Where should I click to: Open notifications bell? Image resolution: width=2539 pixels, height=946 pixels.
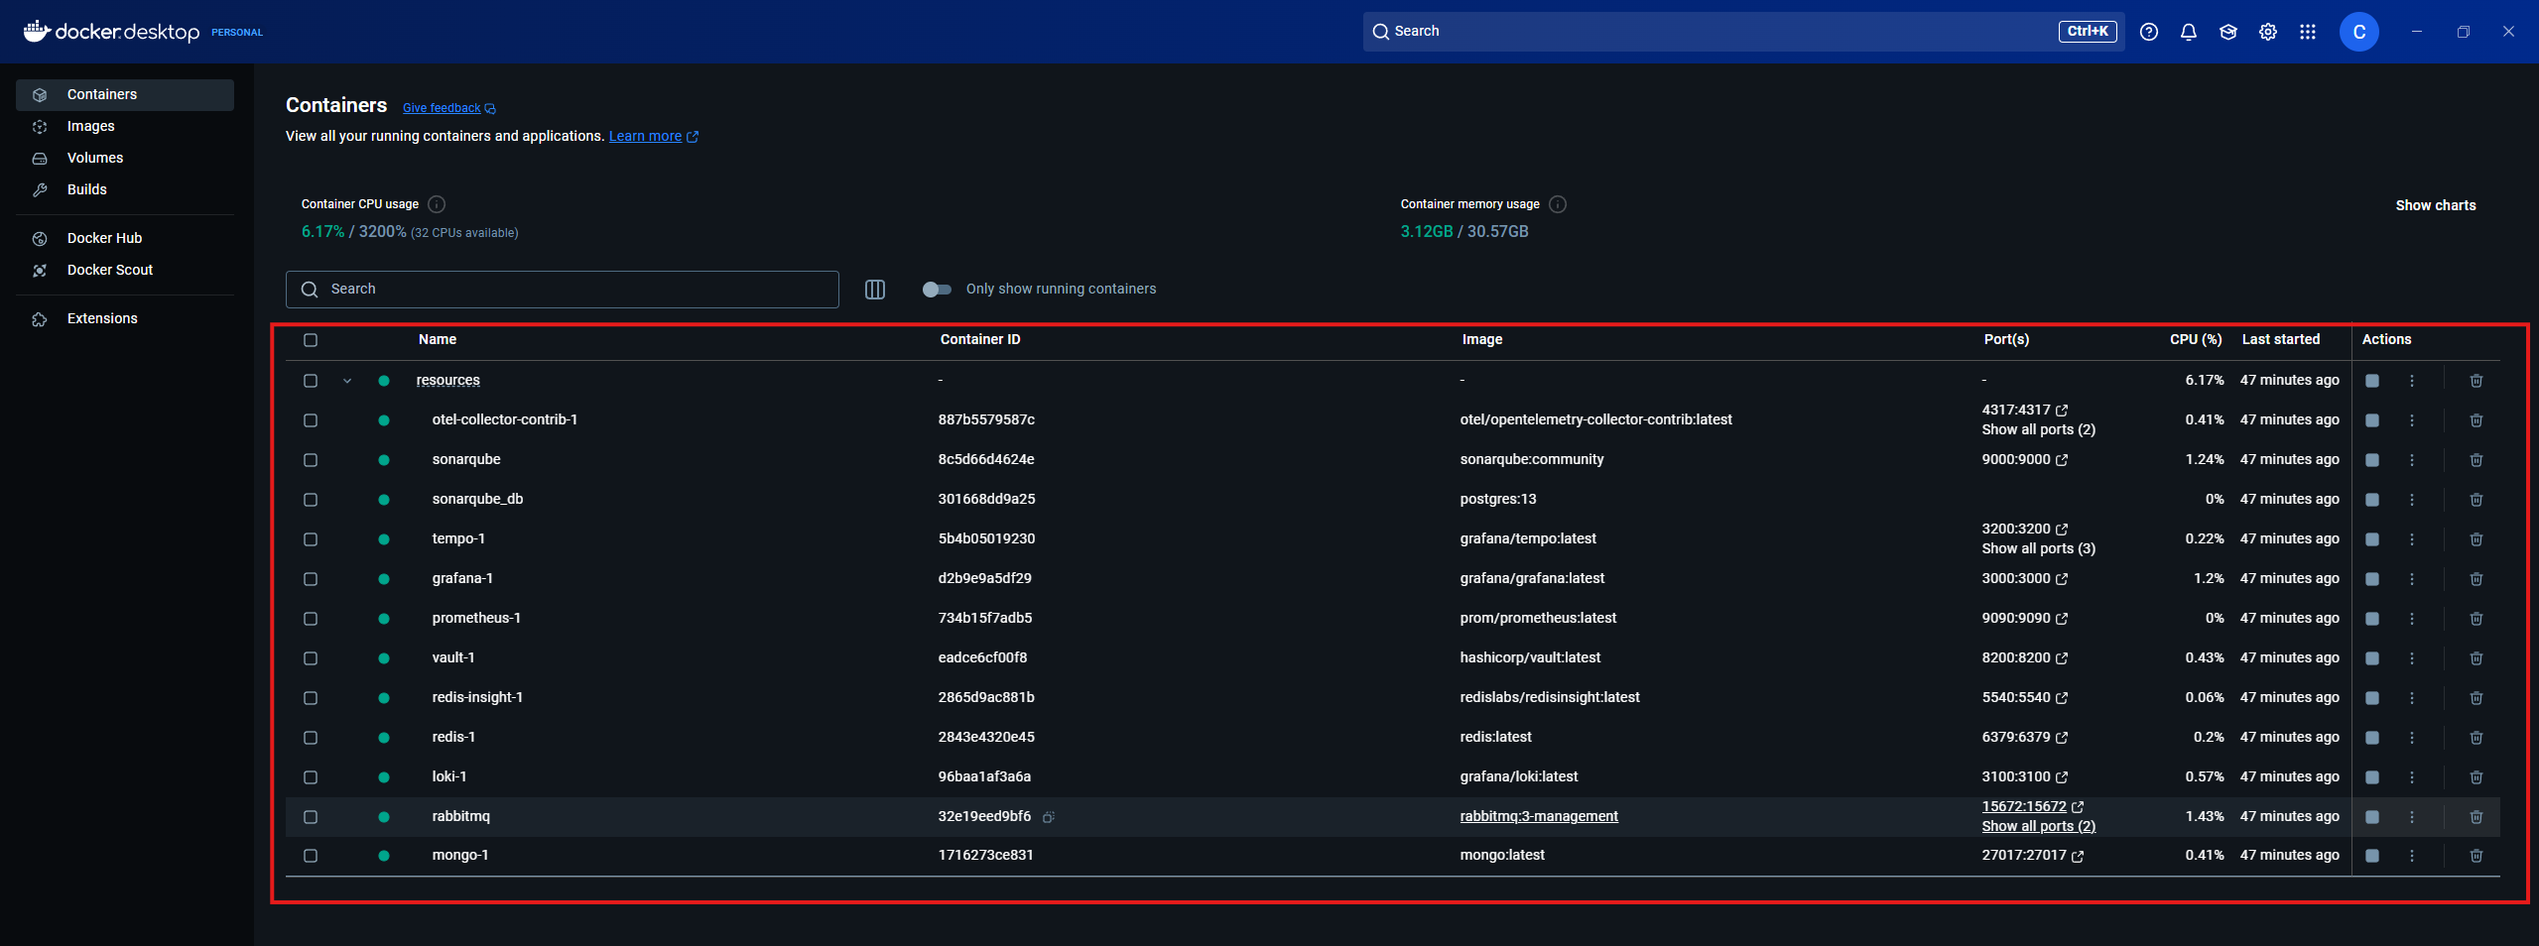click(x=2189, y=32)
